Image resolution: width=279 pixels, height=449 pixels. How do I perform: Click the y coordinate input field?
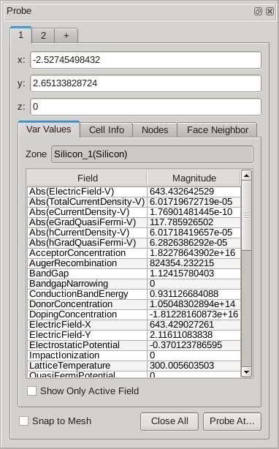click(146, 83)
